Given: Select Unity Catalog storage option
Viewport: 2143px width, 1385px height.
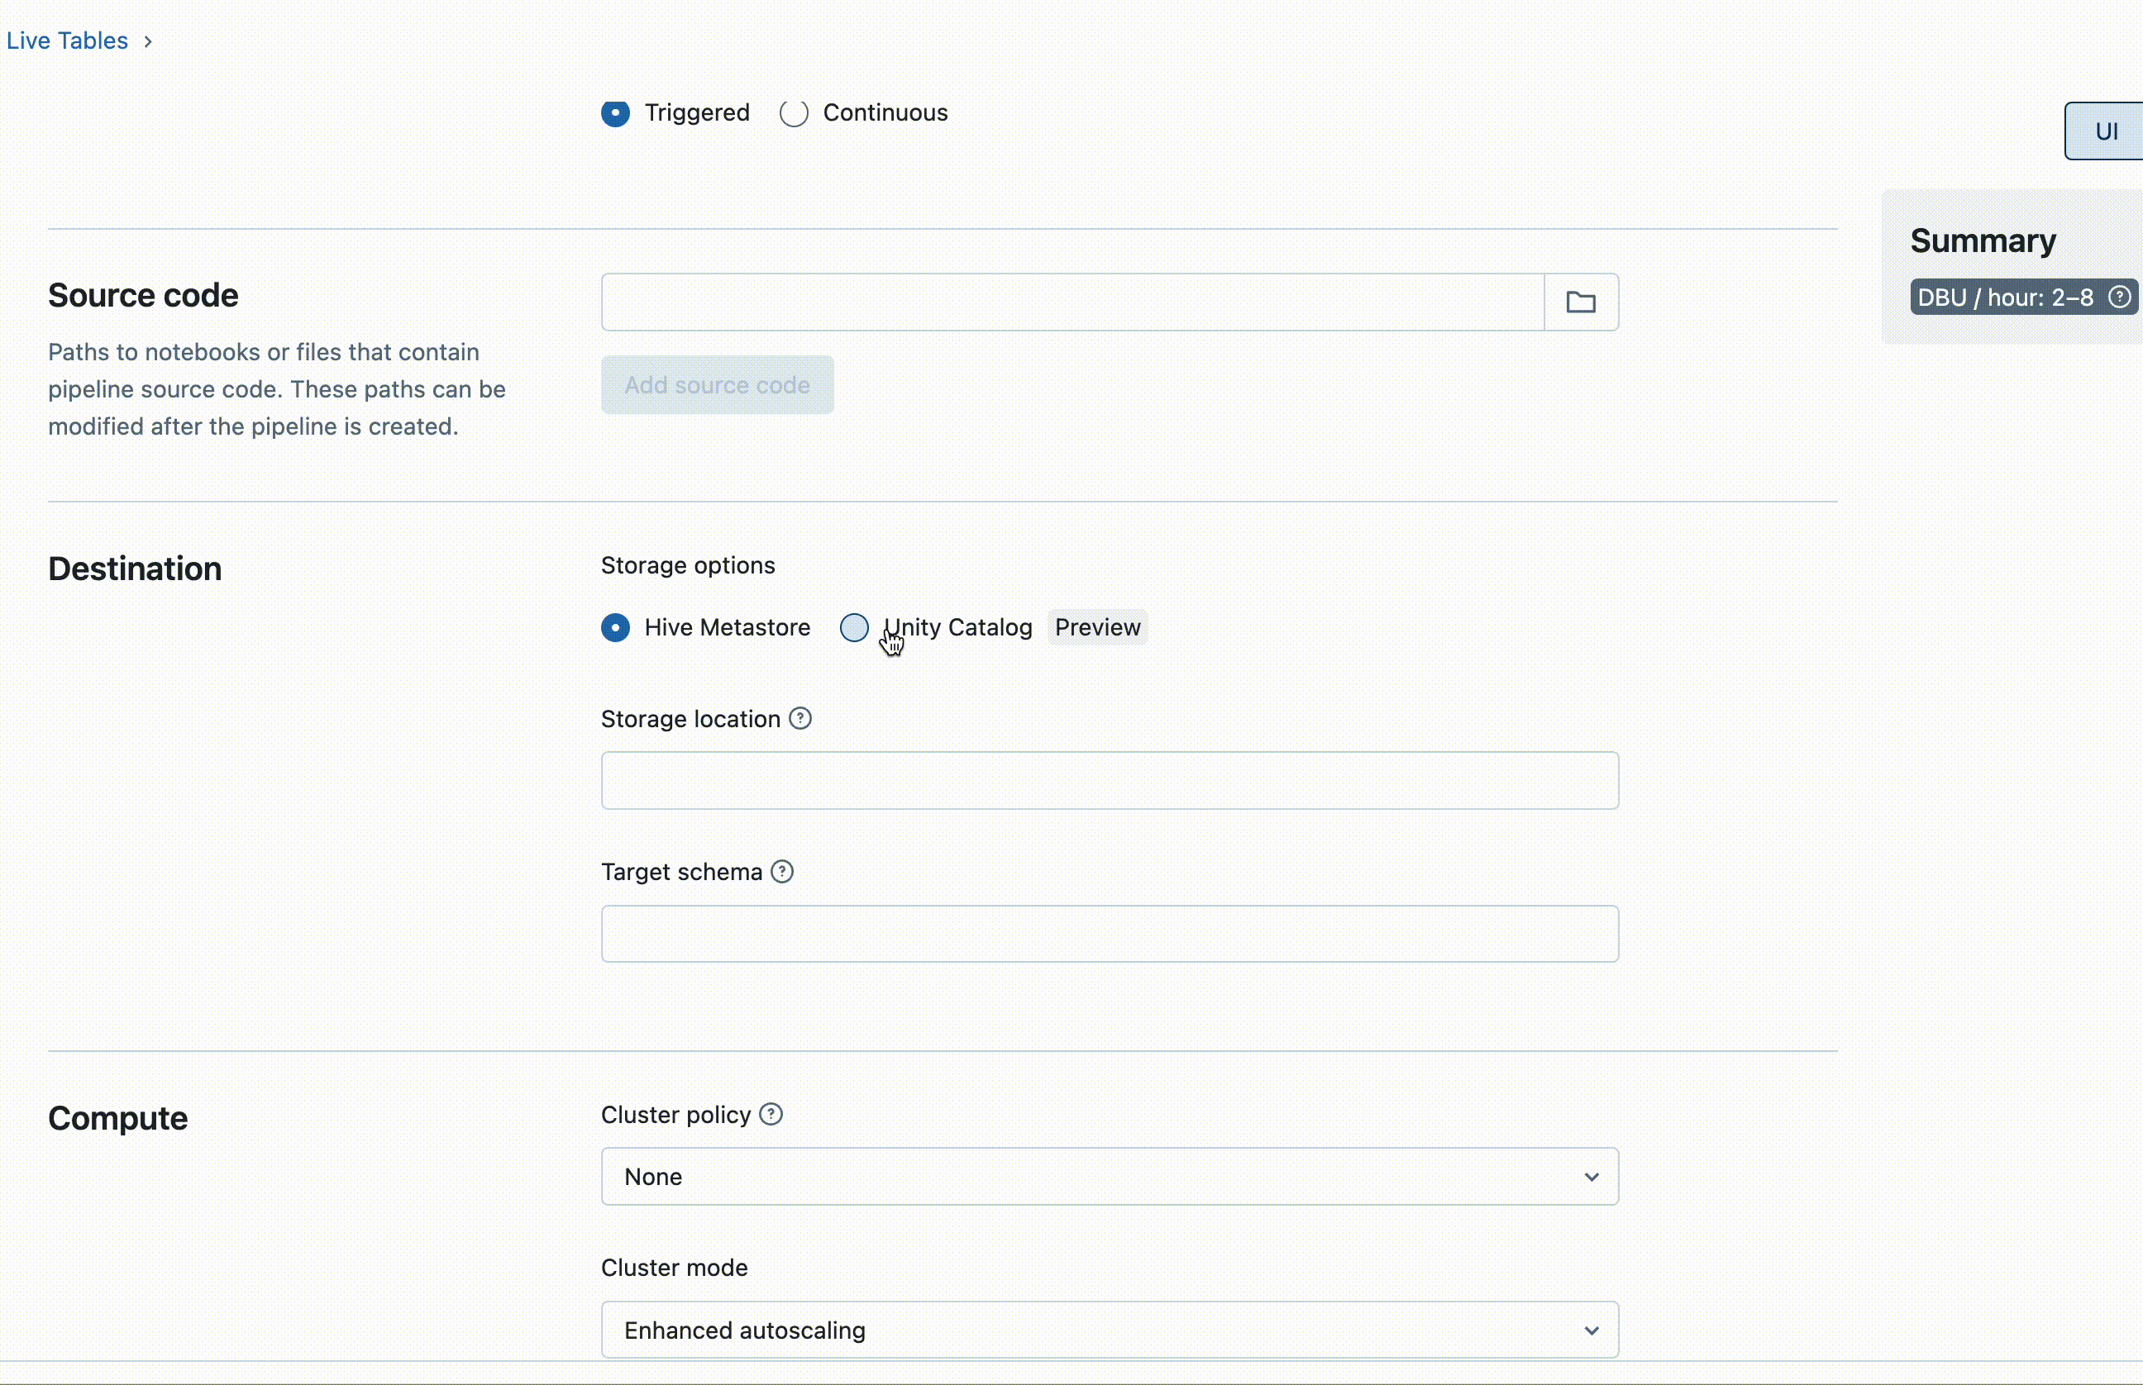Looking at the screenshot, I should 854,628.
